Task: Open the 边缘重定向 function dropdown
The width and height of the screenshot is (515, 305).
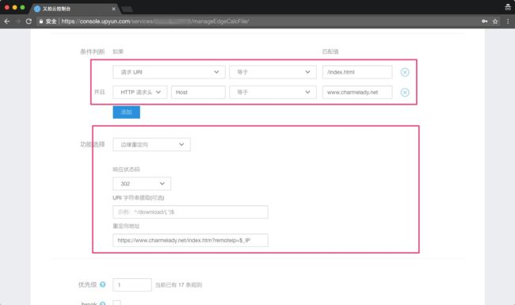Action: (x=151, y=144)
